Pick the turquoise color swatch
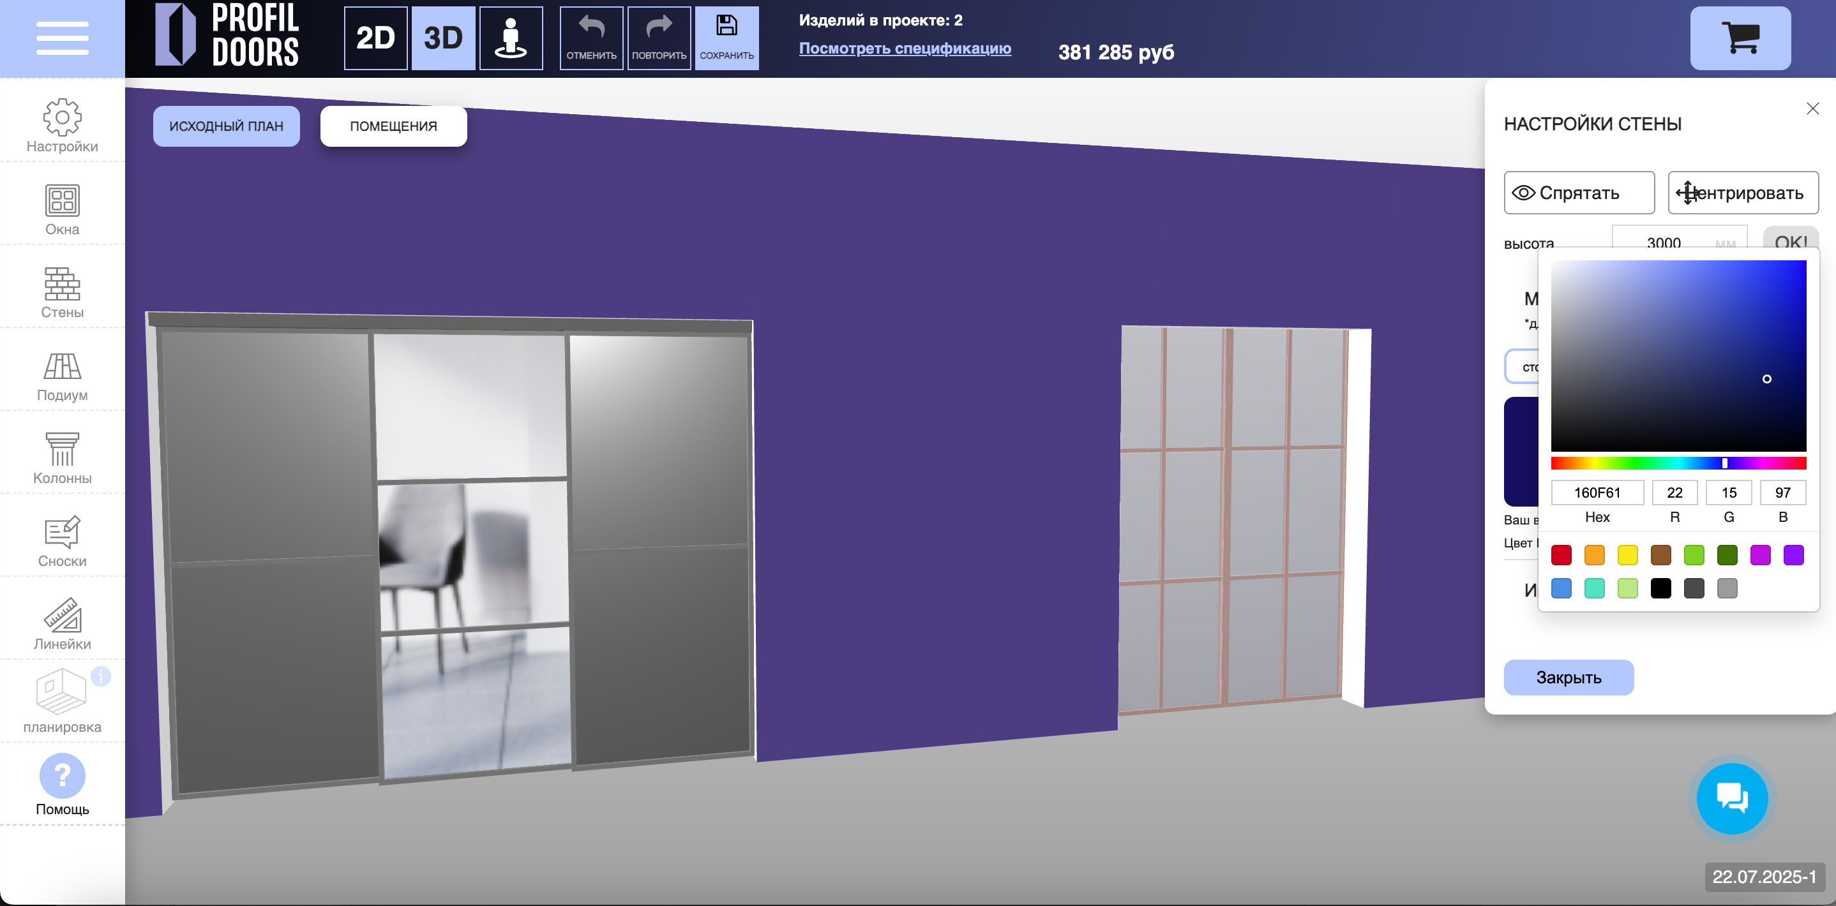1836x906 pixels. 1595,588
